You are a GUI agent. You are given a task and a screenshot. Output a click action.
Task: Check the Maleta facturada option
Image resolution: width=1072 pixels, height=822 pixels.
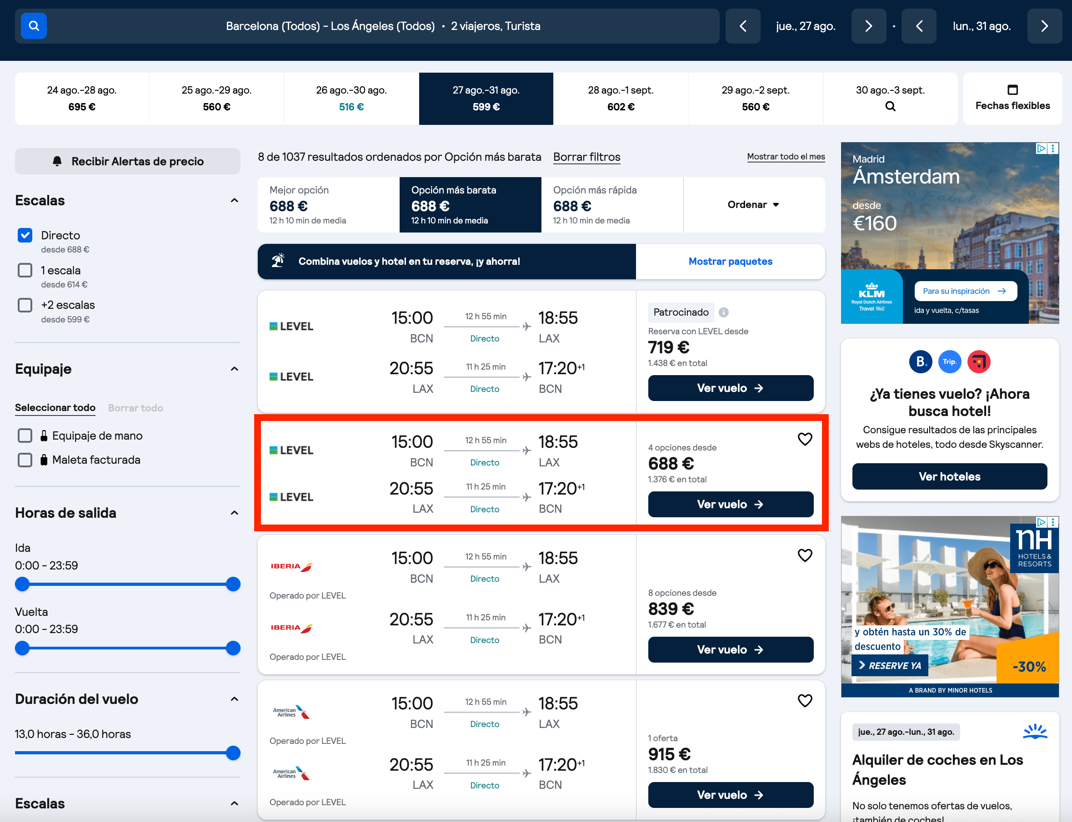point(25,460)
